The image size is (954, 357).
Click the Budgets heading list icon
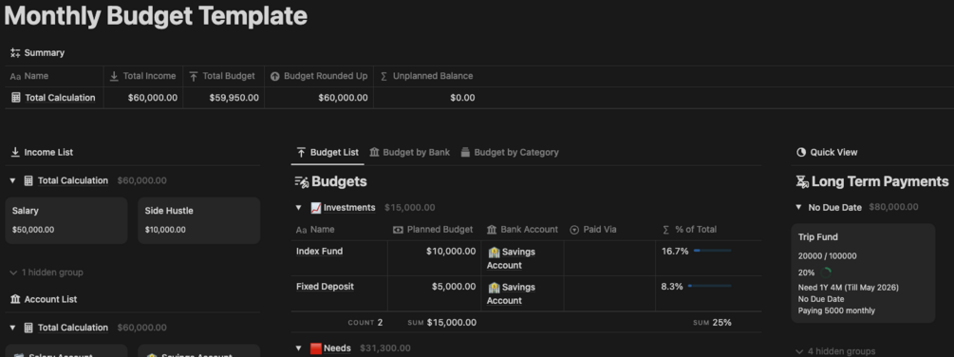click(302, 181)
